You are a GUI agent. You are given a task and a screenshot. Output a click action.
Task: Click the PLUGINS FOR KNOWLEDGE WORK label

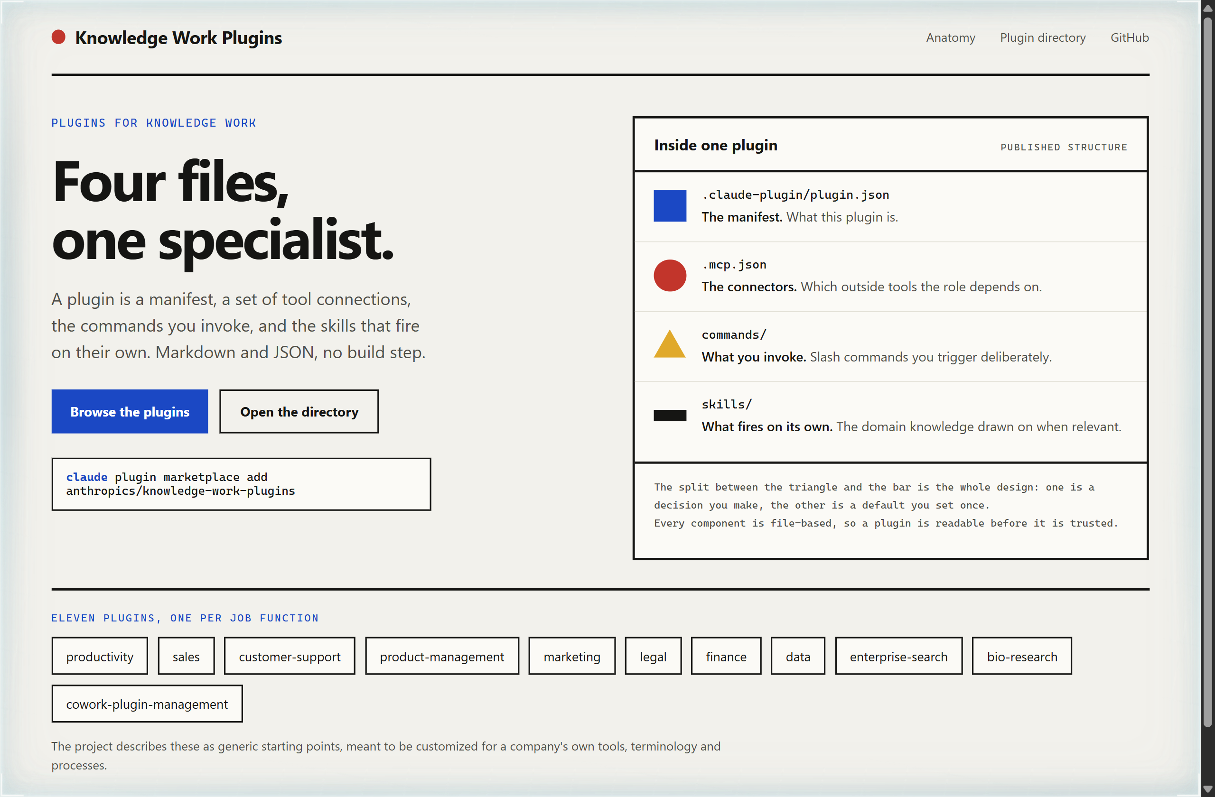tap(154, 123)
